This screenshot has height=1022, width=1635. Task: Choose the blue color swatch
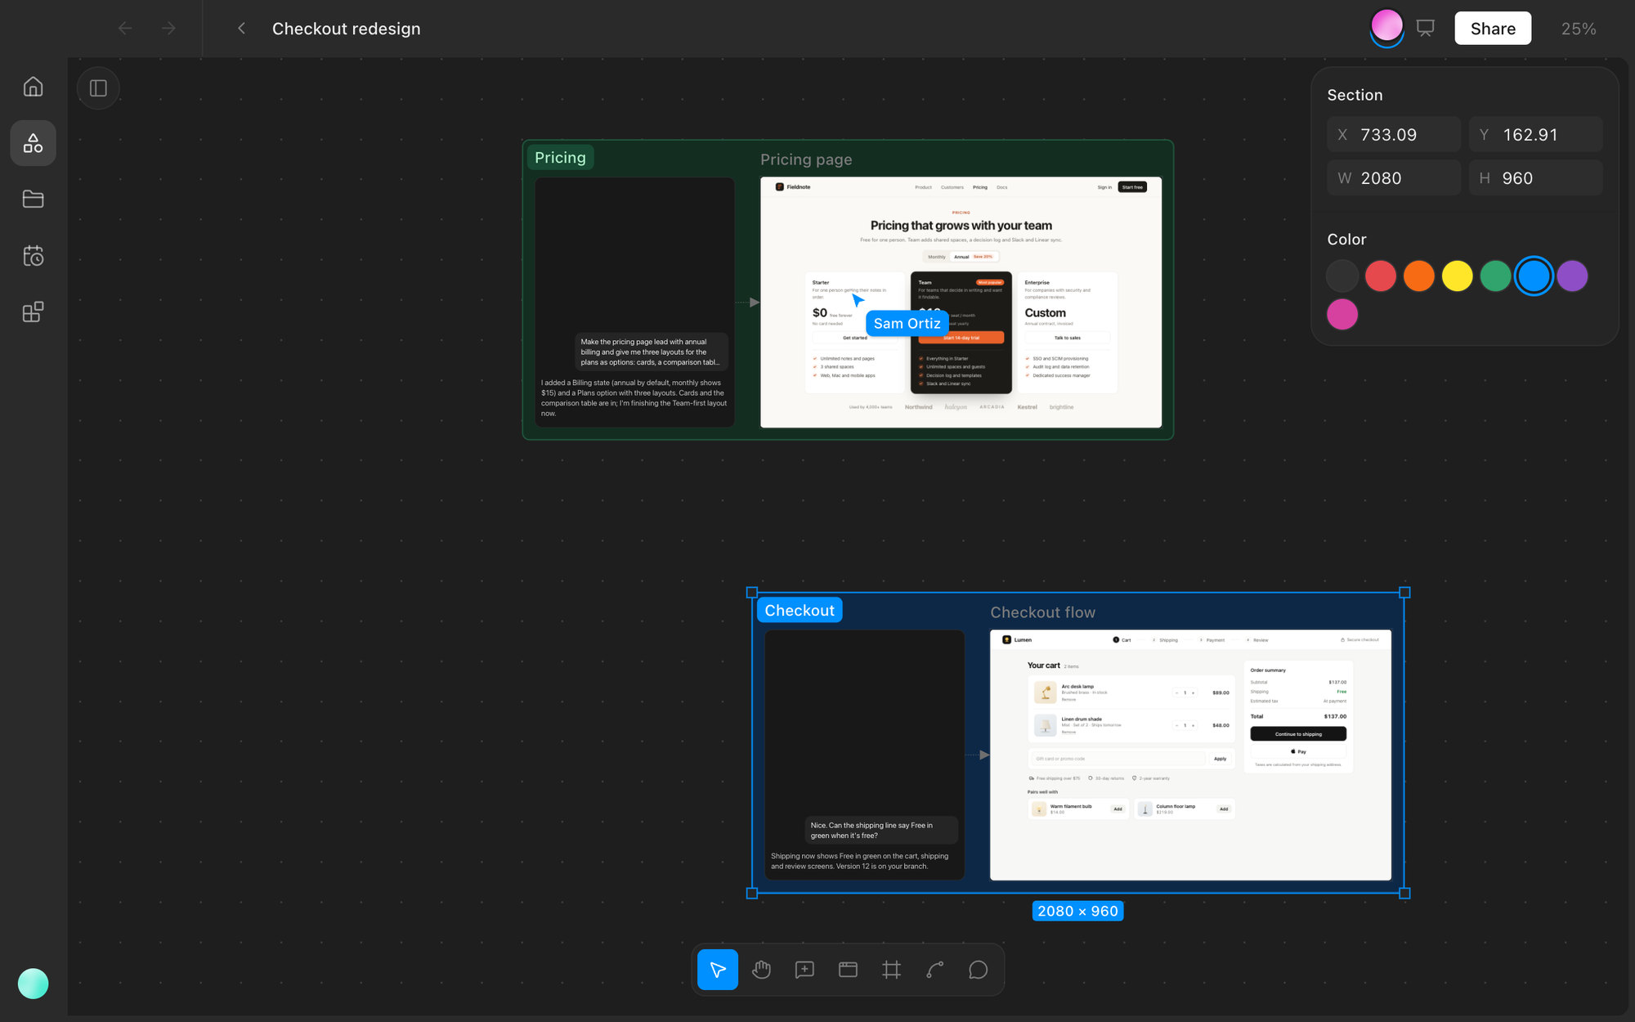pyautogui.click(x=1534, y=276)
